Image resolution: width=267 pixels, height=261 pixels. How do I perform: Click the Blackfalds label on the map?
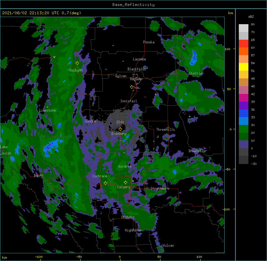click(x=137, y=69)
